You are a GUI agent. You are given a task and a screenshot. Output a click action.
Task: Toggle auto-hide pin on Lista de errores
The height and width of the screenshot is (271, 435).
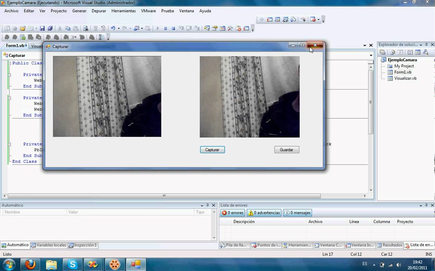coord(426,206)
